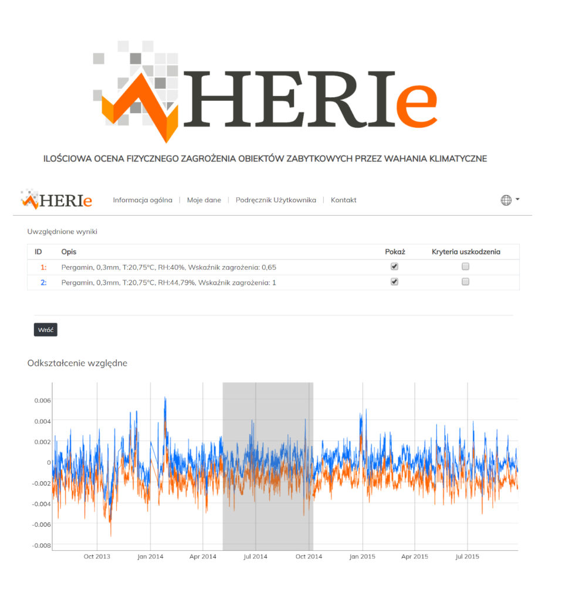Open the Informacja ogólna menu item

tap(143, 200)
